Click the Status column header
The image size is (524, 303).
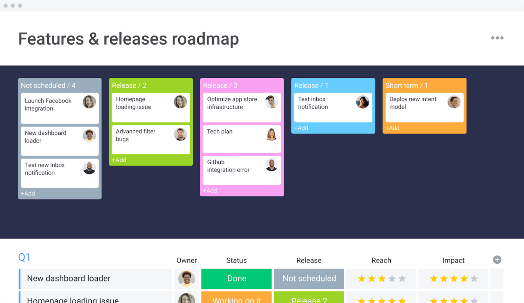tap(236, 260)
